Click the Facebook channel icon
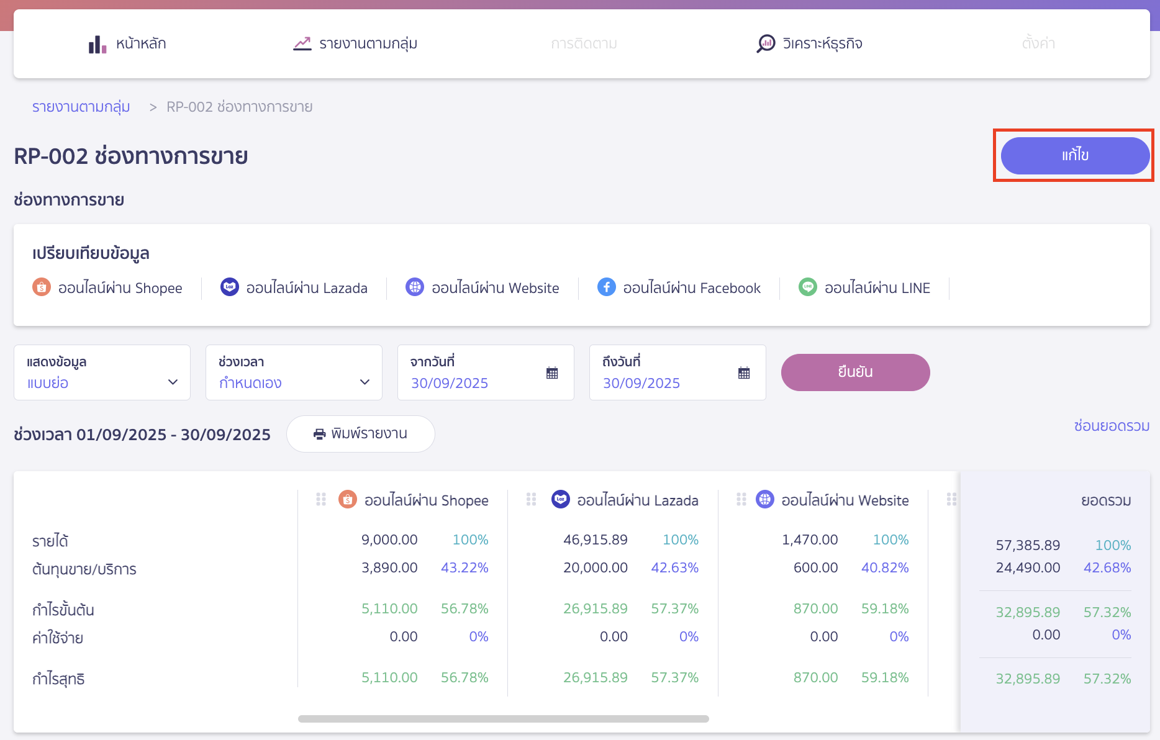 click(605, 287)
